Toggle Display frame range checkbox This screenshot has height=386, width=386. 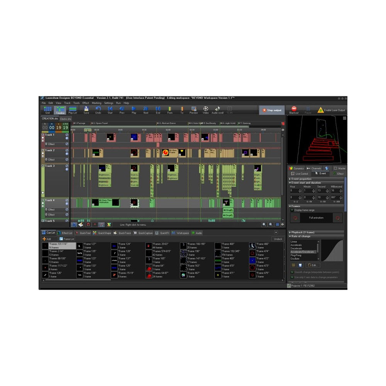tap(292, 210)
